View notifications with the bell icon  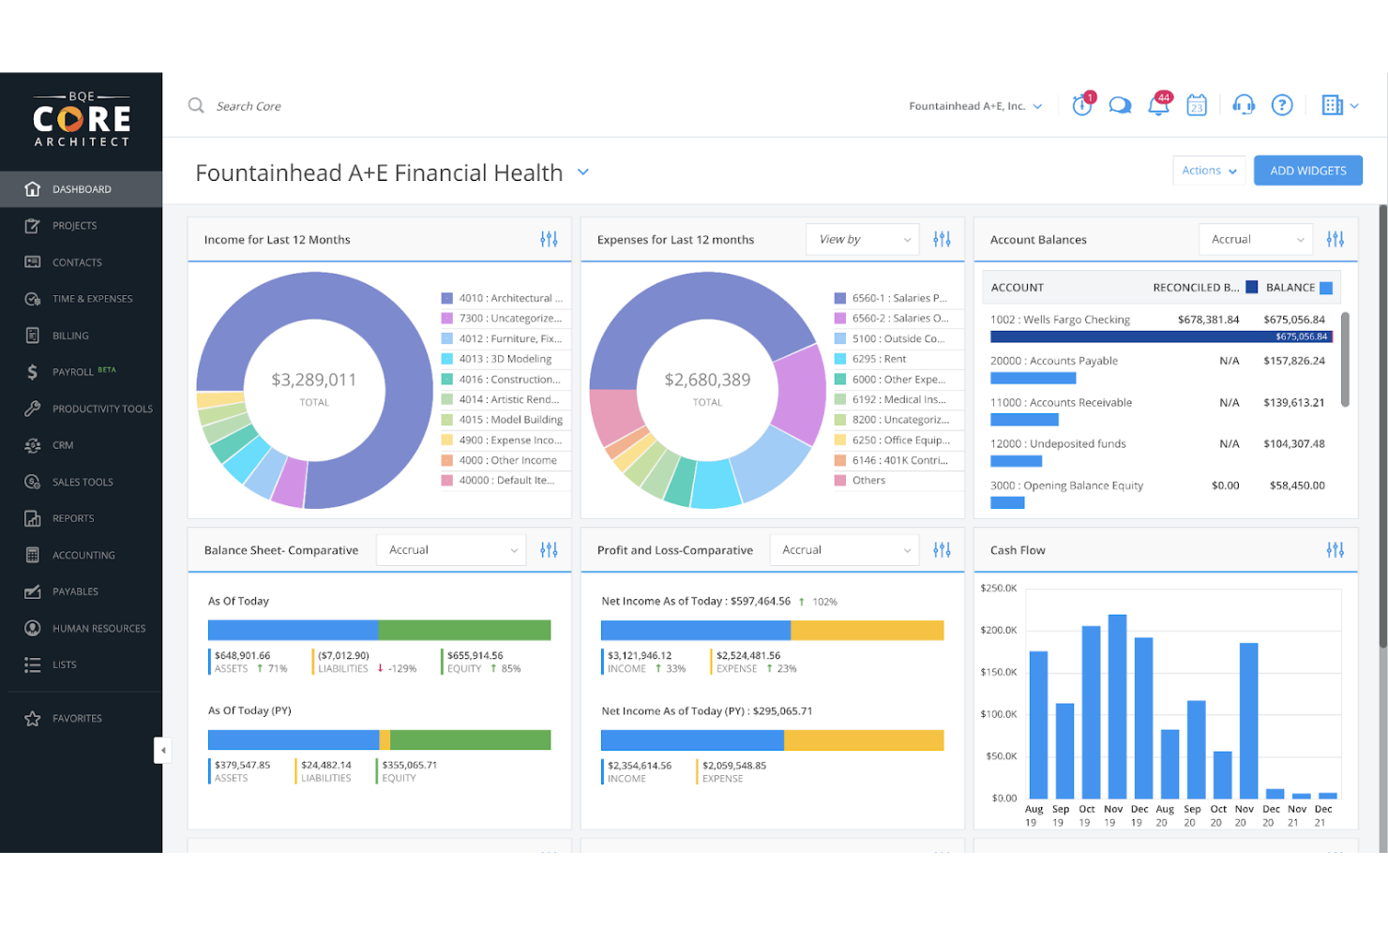click(x=1158, y=105)
